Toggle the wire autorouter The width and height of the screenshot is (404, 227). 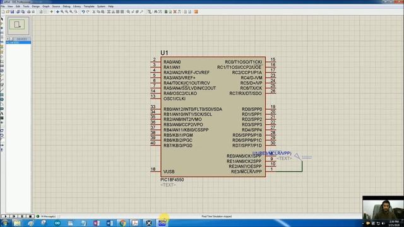pos(150,12)
